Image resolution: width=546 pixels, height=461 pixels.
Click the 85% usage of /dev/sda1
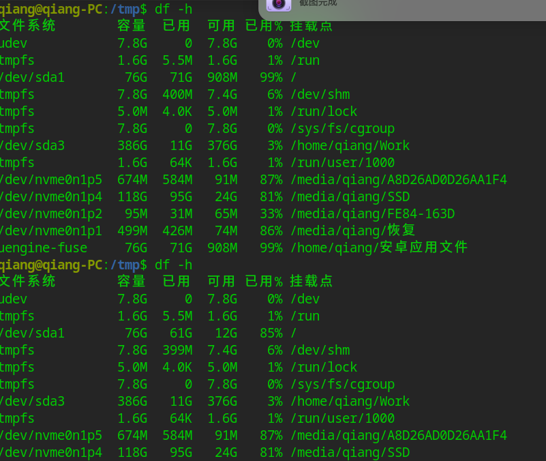(x=271, y=333)
